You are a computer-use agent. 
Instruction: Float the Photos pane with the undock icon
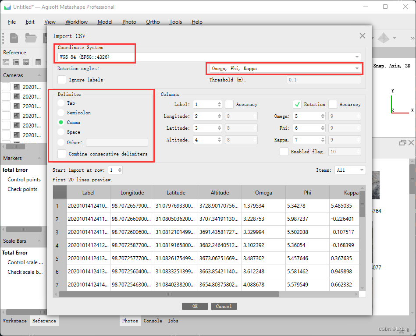(x=402, y=143)
